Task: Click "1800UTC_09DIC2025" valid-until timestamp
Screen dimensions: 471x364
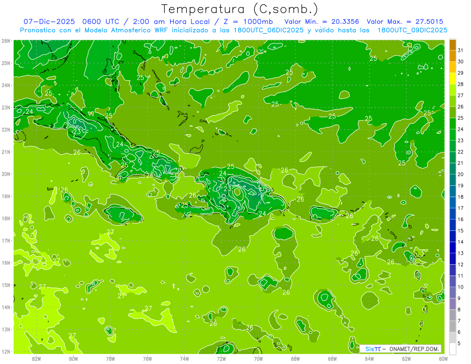Action: point(412,30)
